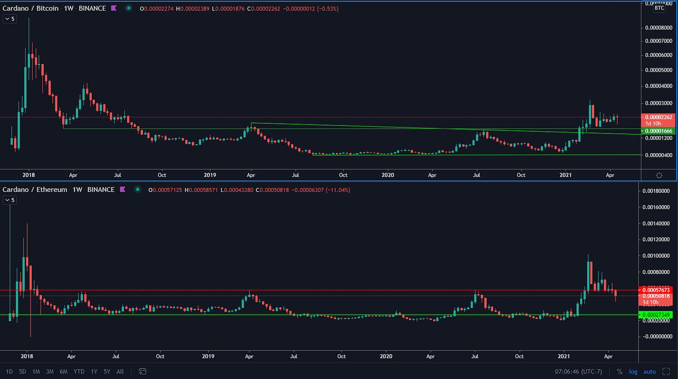This screenshot has width=678, height=379.
Task: Expand the 5 indicators legend on Cardano / Ethereum chart
Action: tap(10, 200)
